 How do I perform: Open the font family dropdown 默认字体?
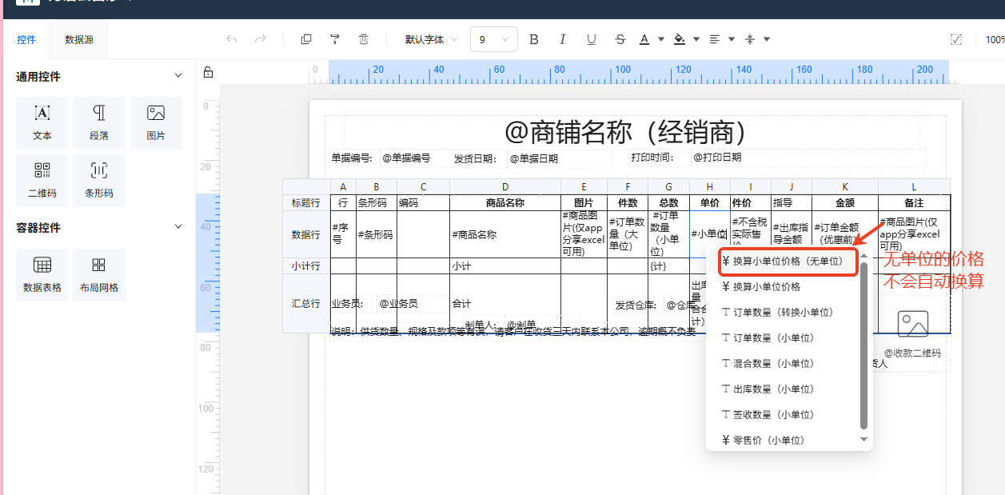point(431,39)
